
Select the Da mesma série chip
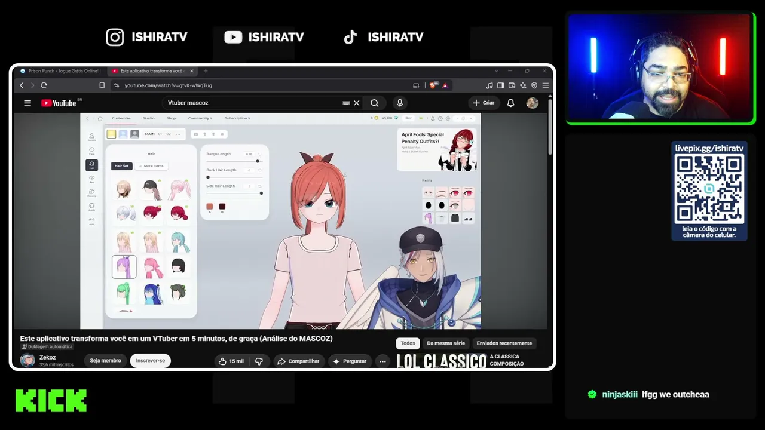coord(446,343)
